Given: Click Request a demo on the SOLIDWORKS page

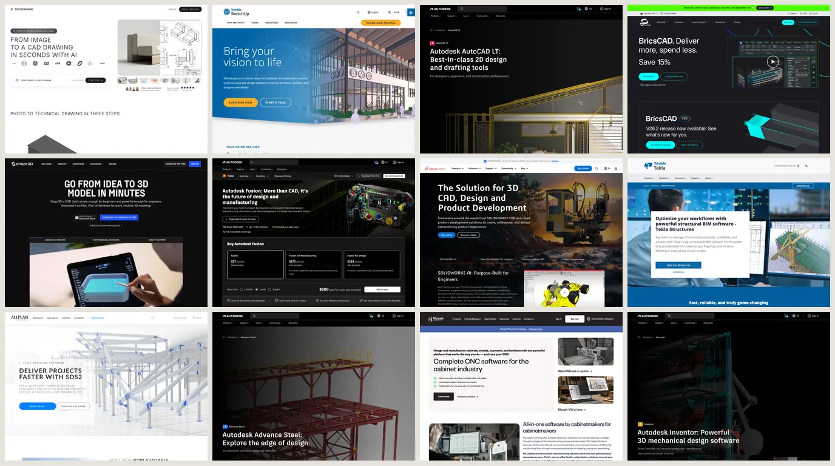Looking at the screenshot, I should click(468, 235).
